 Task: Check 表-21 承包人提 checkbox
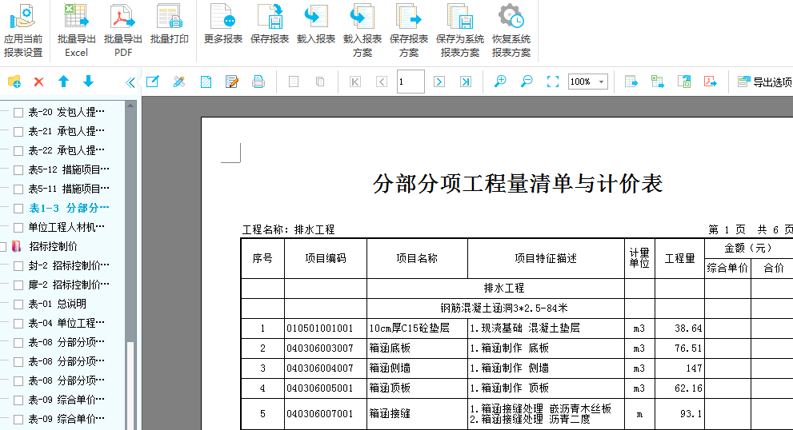coord(18,131)
